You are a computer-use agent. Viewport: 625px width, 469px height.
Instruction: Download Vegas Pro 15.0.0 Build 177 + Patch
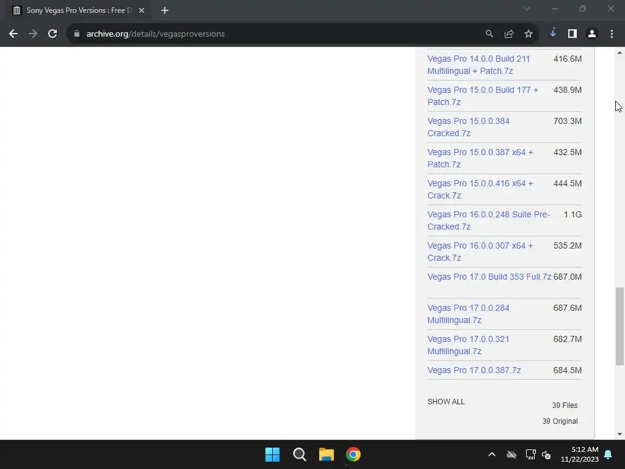coord(483,96)
